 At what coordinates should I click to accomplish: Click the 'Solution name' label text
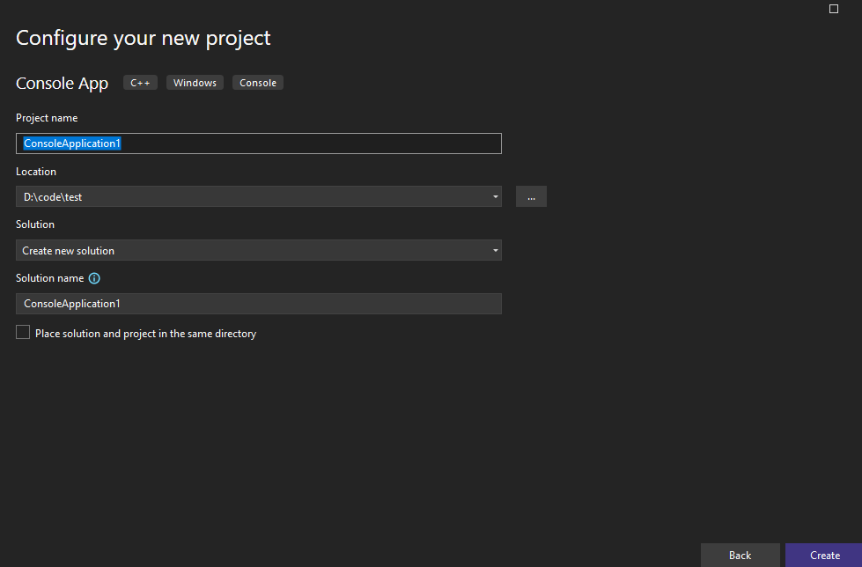pos(50,278)
